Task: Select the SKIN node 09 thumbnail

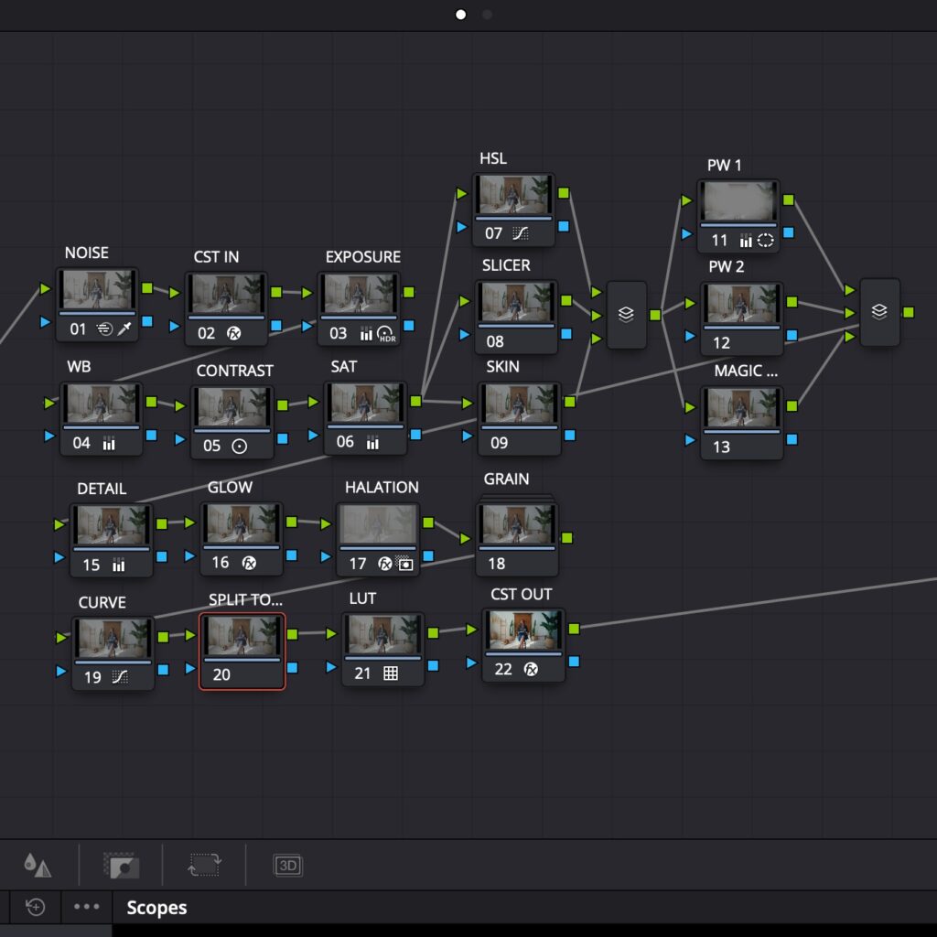Action: coord(518,404)
